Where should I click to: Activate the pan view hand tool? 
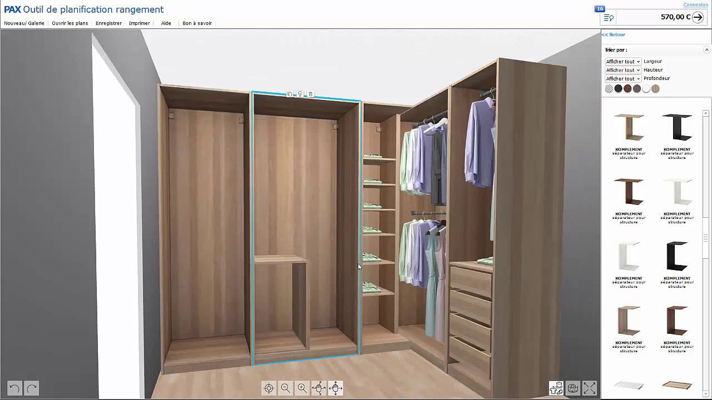pyautogui.click(x=335, y=388)
